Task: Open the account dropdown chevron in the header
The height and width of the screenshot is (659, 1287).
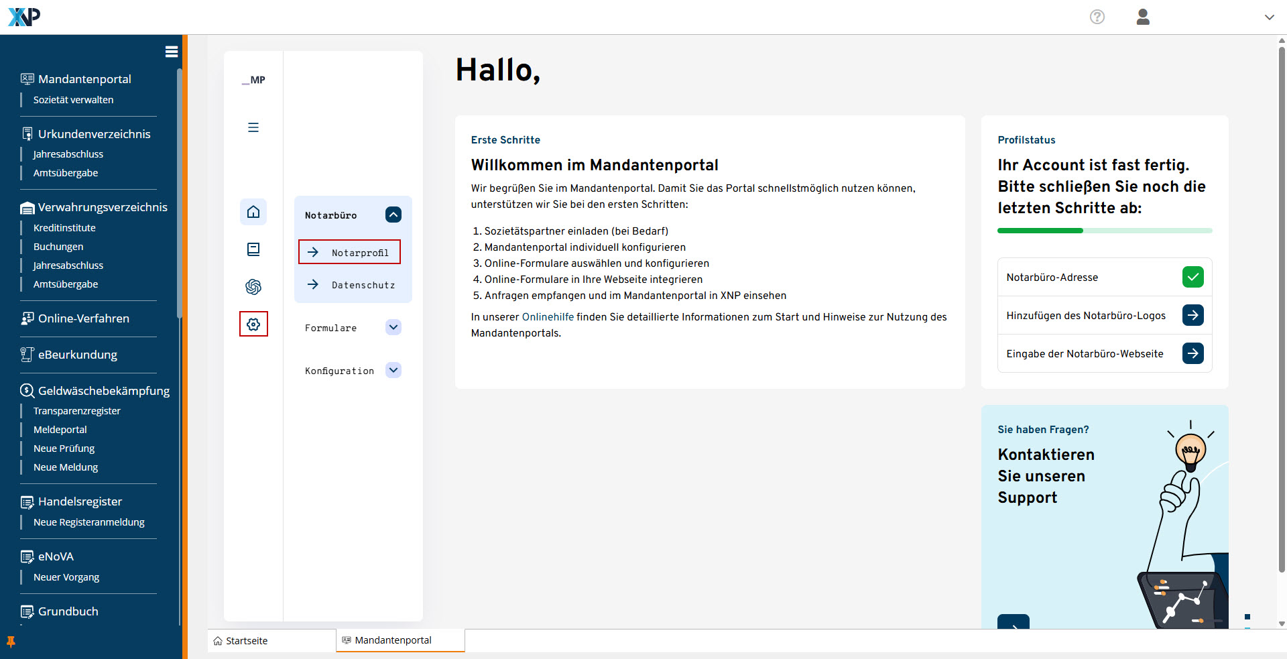Action: 1269,17
